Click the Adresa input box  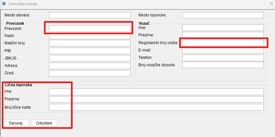[x=90, y=66]
